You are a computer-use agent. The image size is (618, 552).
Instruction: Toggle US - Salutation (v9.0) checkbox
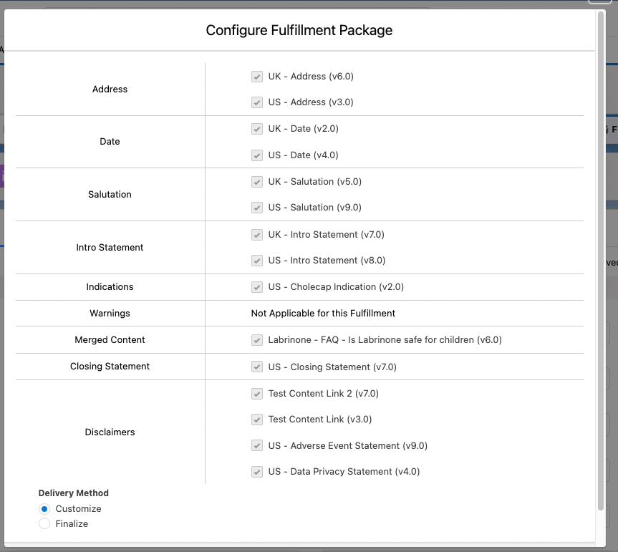(257, 208)
